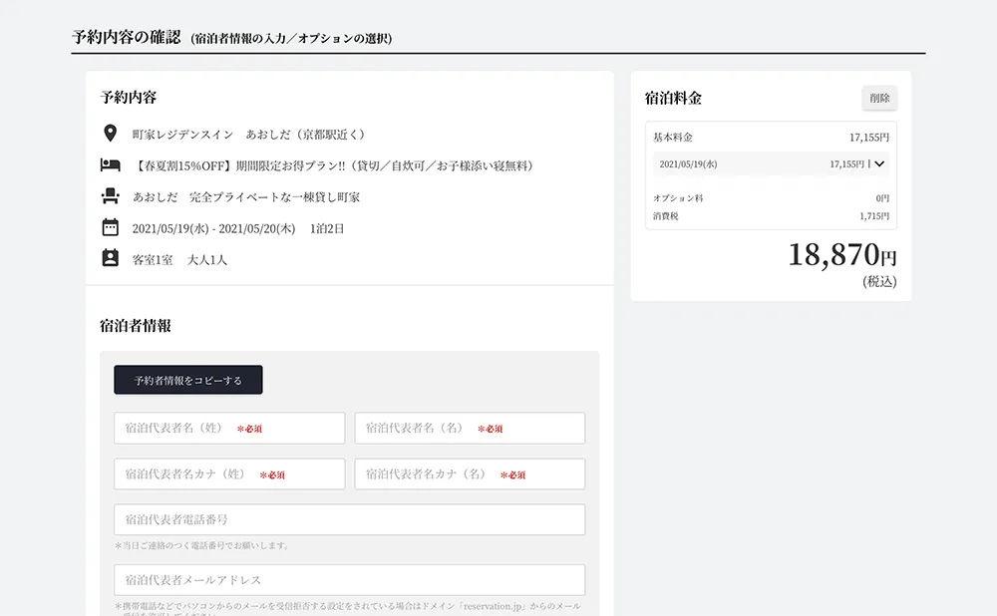Select the 宿泊代表者名カナ（名） field
997x616 pixels.
pyautogui.click(x=469, y=473)
